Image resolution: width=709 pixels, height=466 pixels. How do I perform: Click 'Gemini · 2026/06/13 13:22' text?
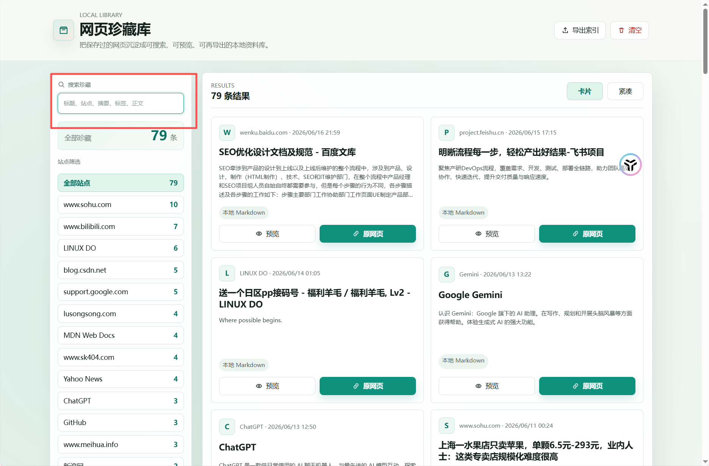tap(495, 275)
